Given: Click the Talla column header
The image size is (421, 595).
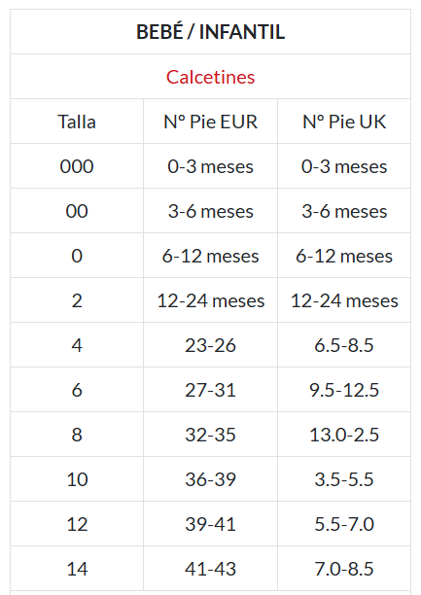Looking at the screenshot, I should [x=77, y=122].
